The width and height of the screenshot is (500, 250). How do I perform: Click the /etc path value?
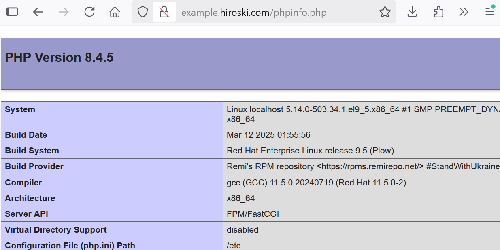click(234, 246)
